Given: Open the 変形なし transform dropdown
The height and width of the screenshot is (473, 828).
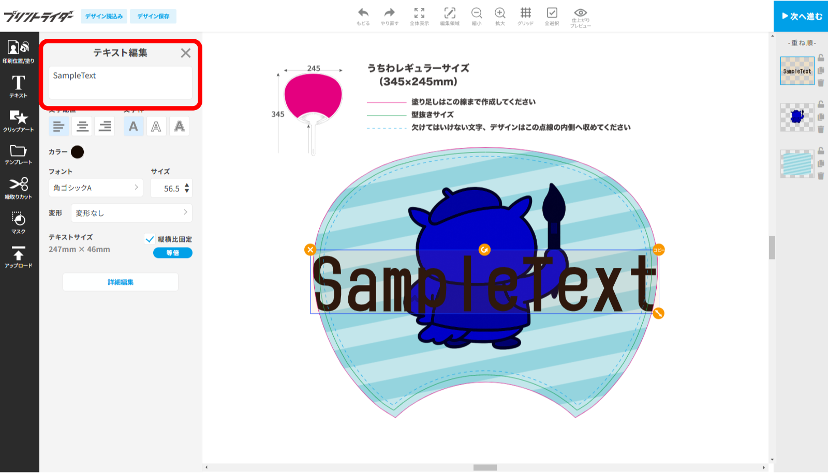Looking at the screenshot, I should click(x=131, y=213).
